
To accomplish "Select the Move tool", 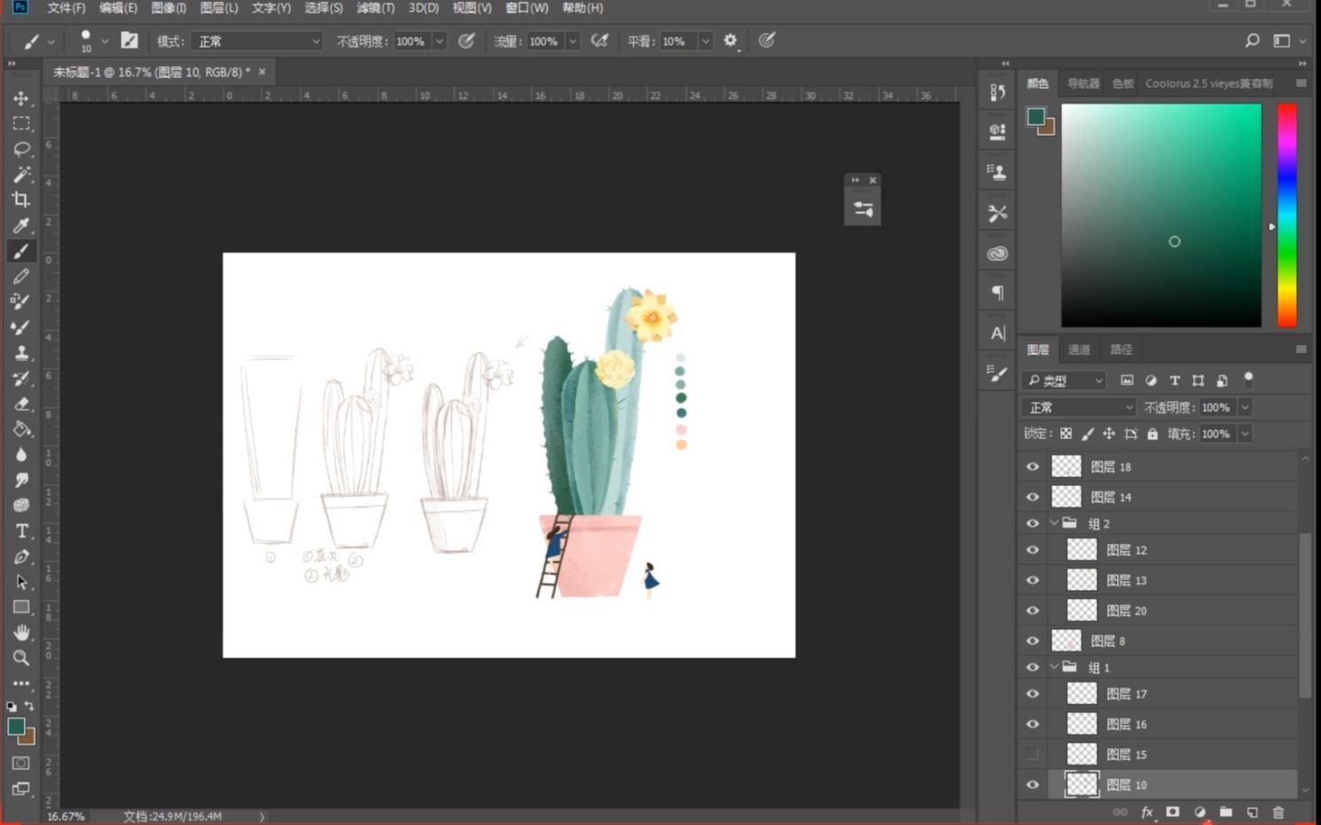I will (x=21, y=98).
